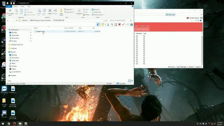This screenshot has width=224, height=126.
Task: Click Select none in the ribbon
Action: coord(97,12)
